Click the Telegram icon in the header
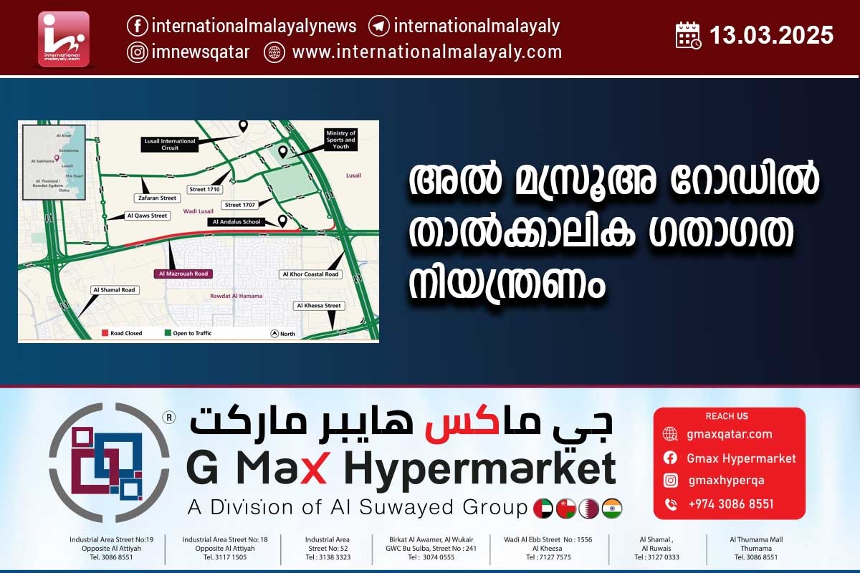860x573 pixels. pyautogui.click(x=378, y=27)
